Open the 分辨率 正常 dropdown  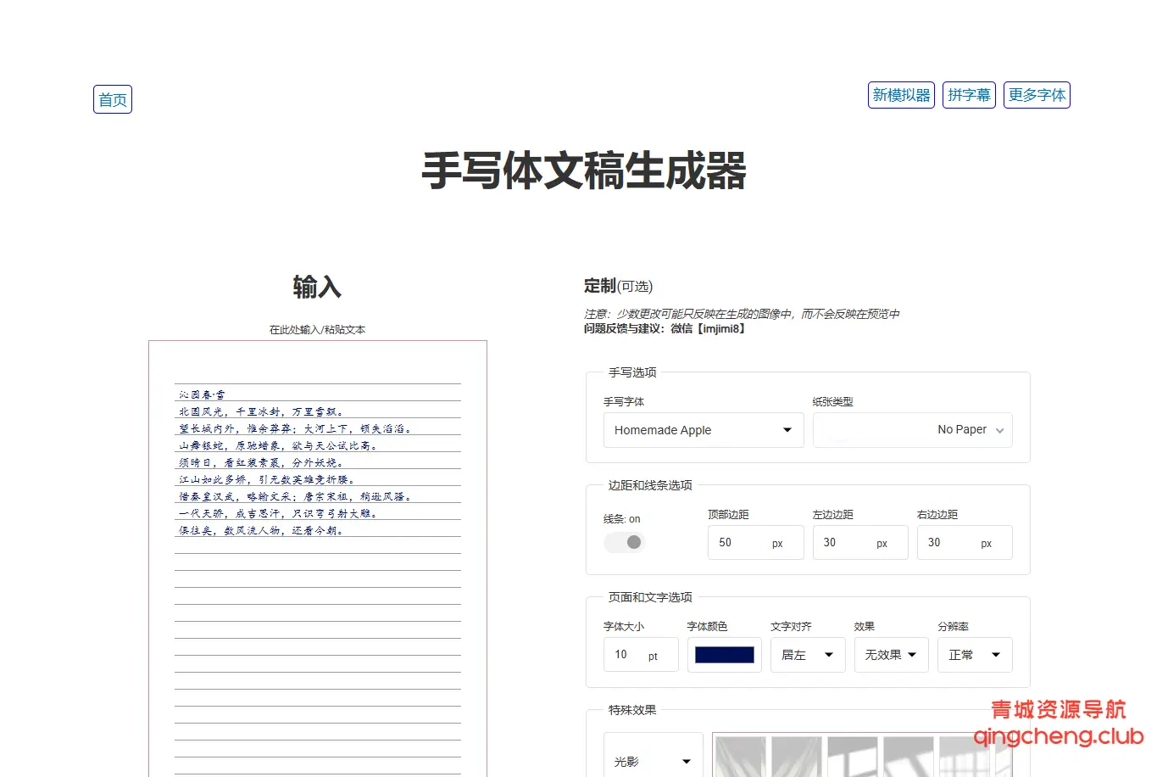pos(974,654)
